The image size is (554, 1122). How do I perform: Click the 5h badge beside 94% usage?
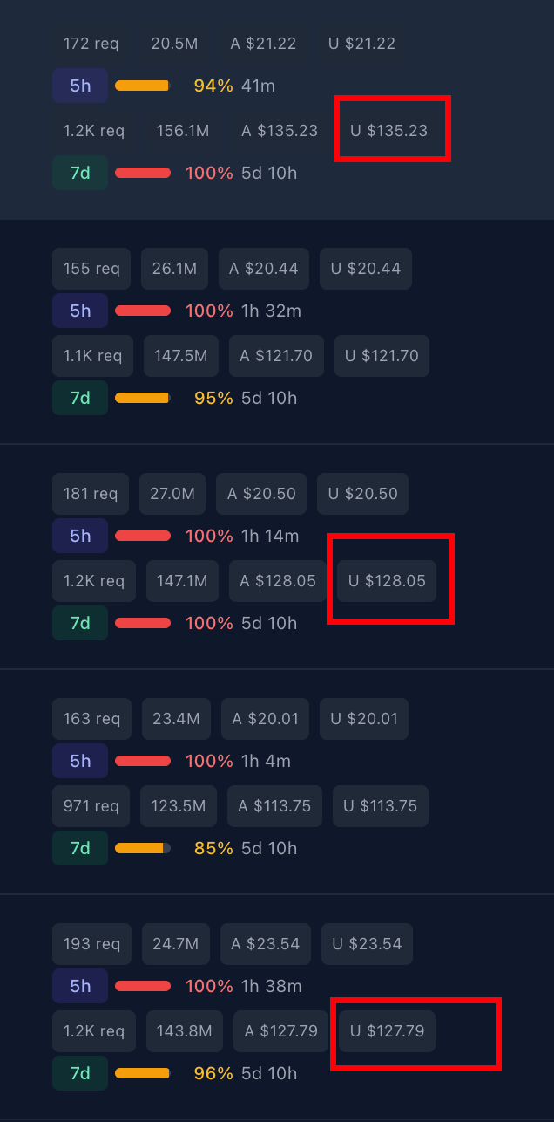pyautogui.click(x=80, y=86)
